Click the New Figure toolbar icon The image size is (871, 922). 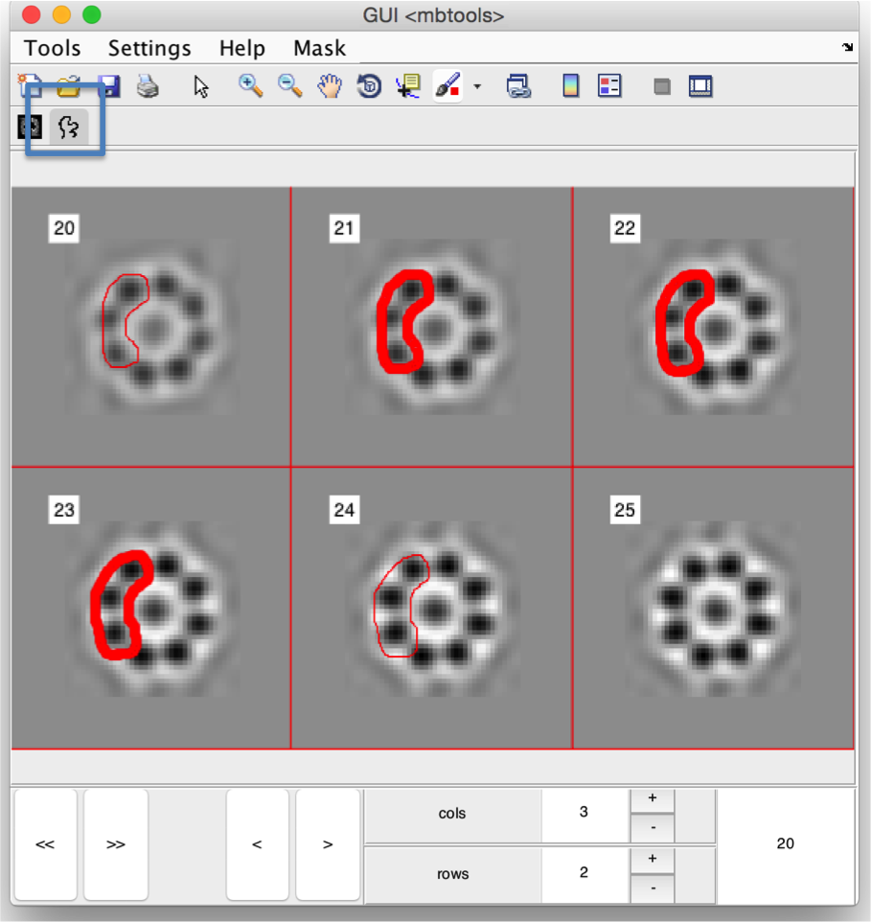(30, 86)
